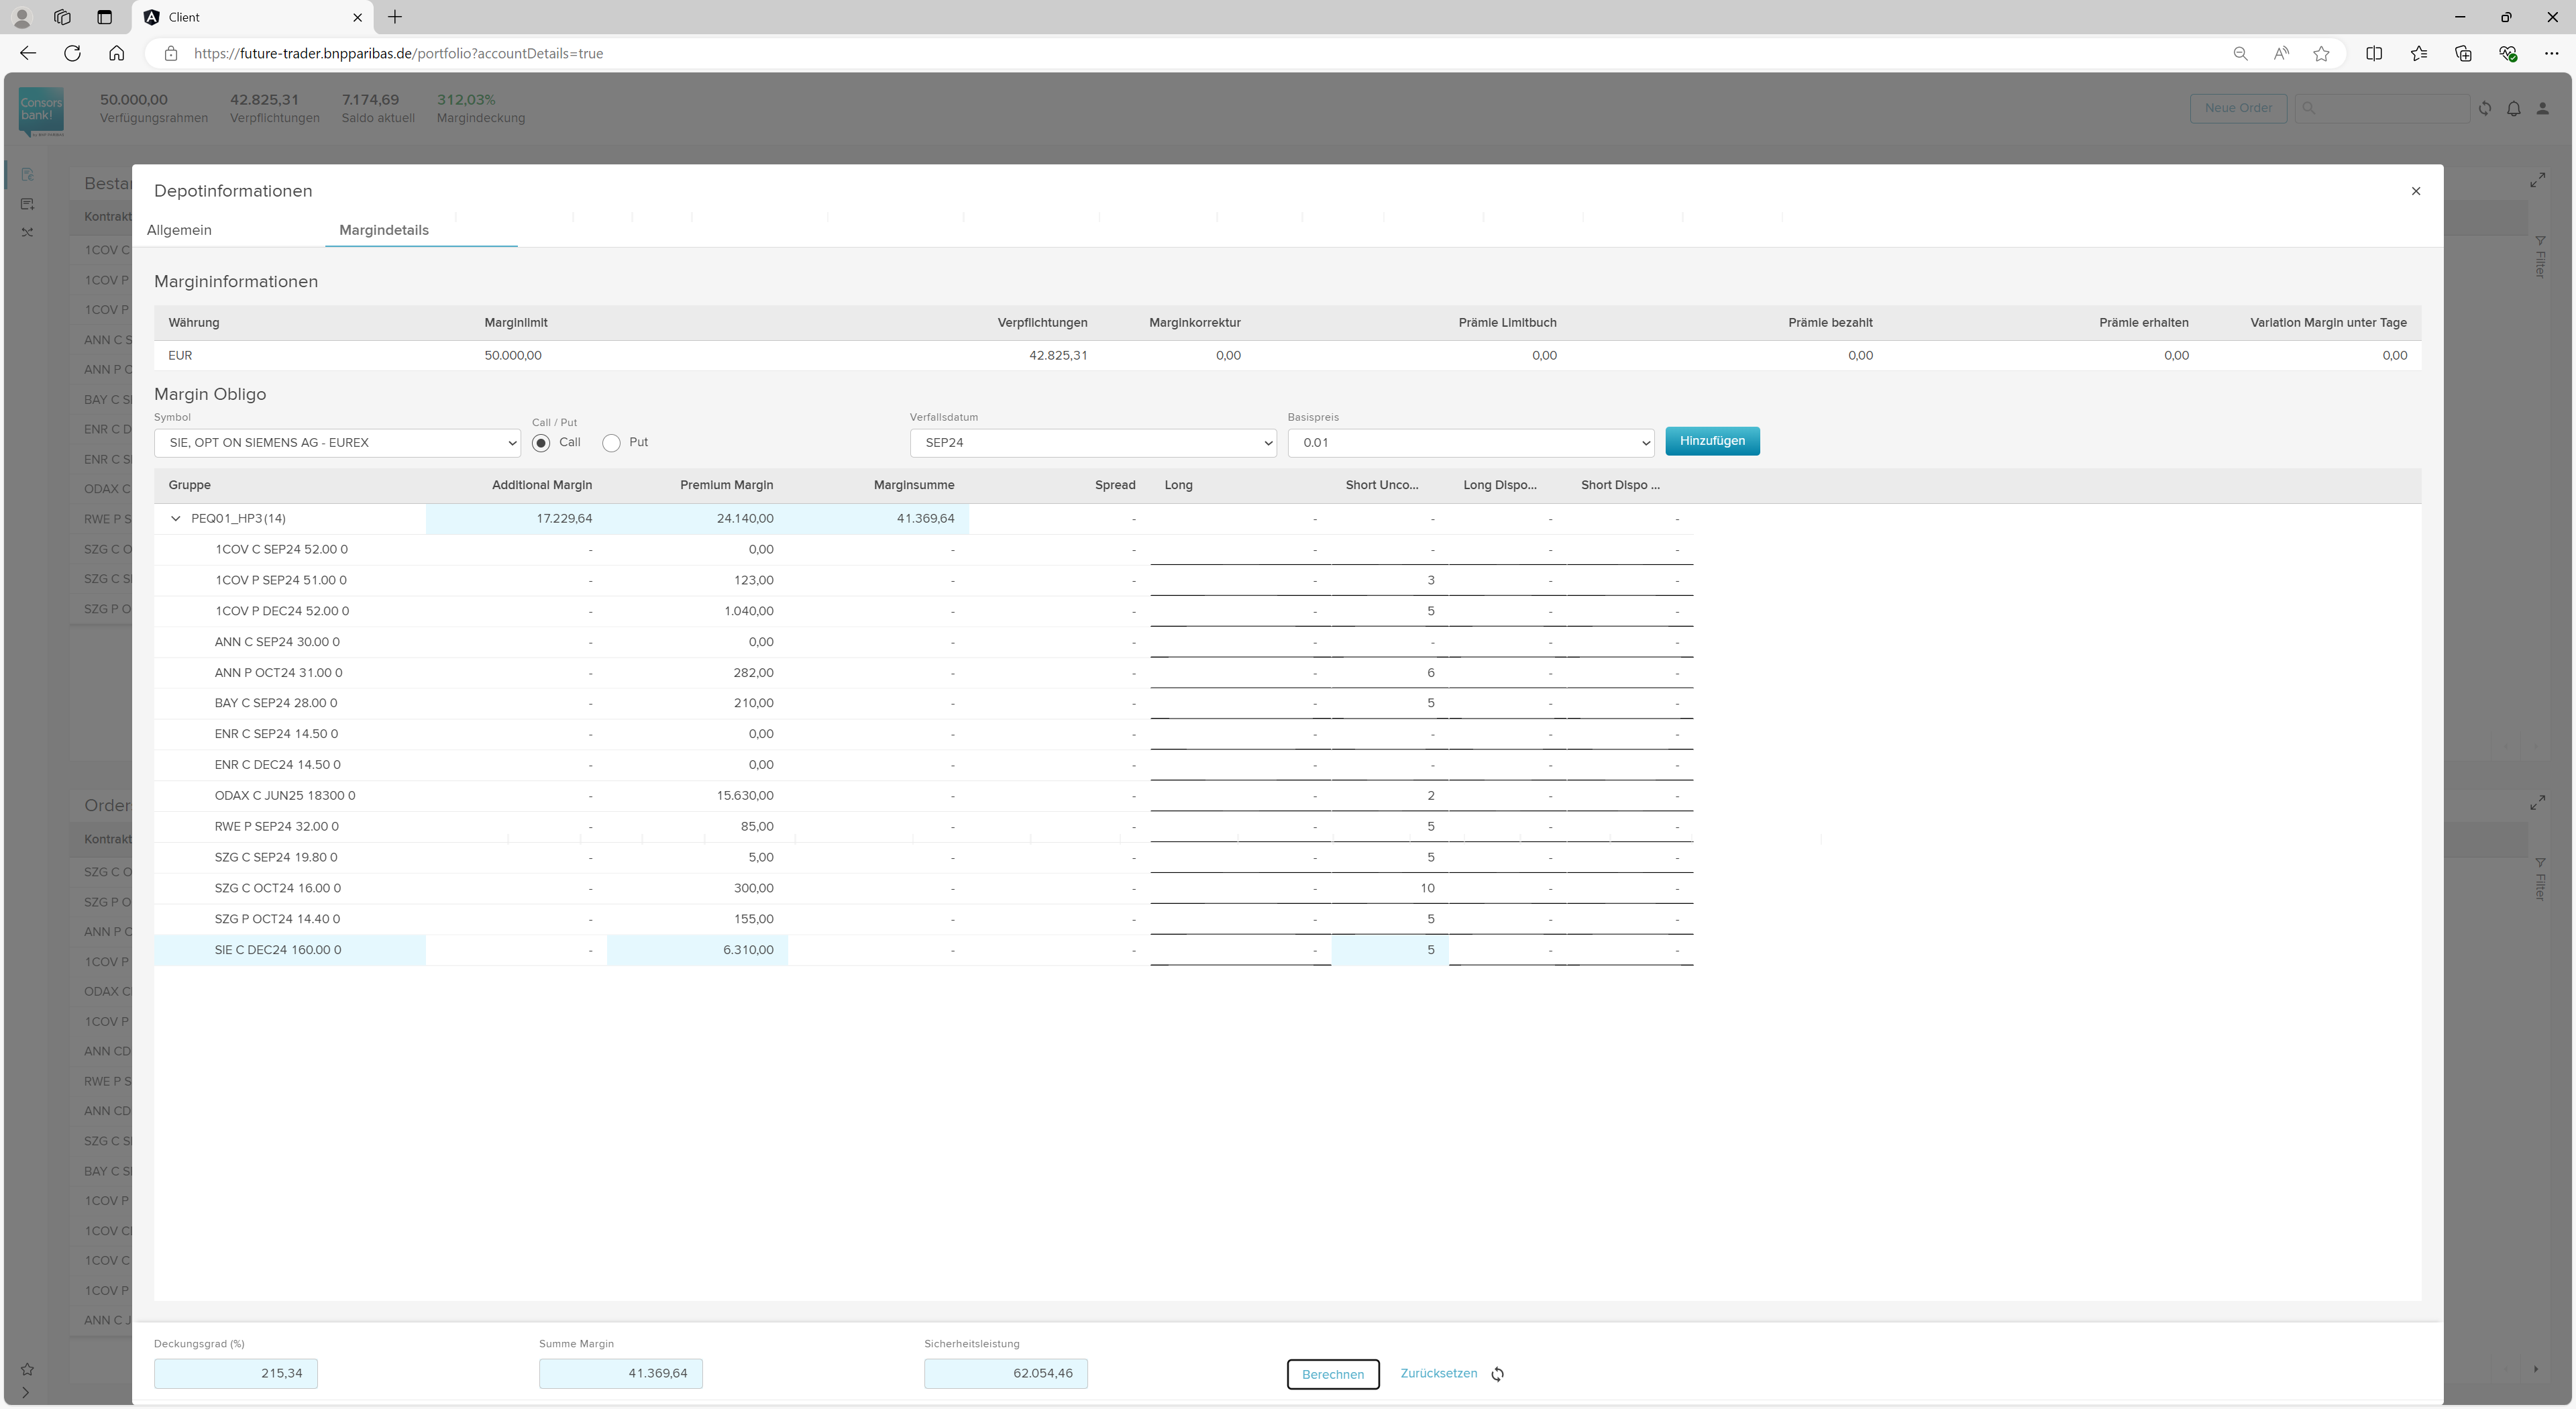
Task: Open the browser workspaces icon
Action: [x=62, y=17]
